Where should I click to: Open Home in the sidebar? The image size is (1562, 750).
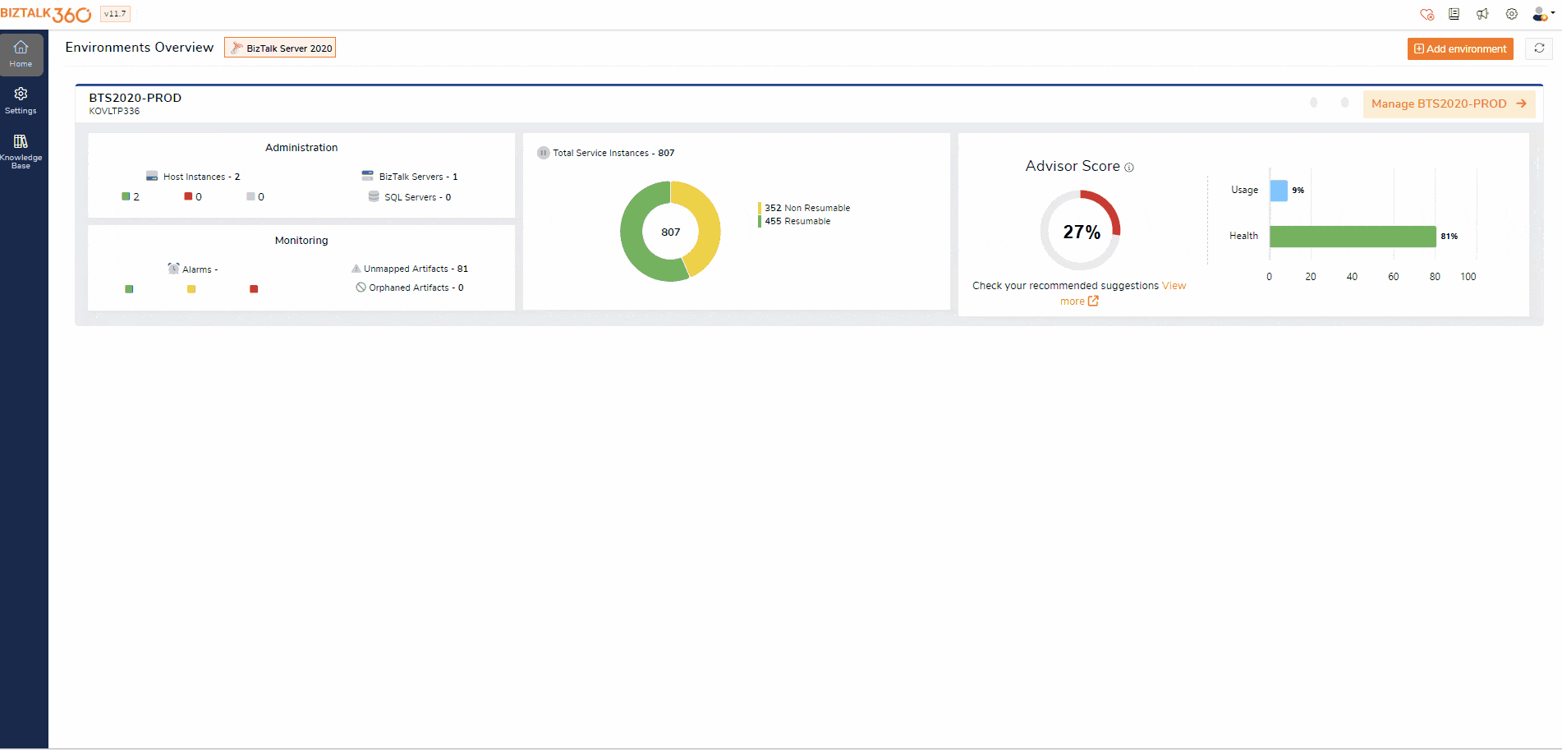point(21,54)
